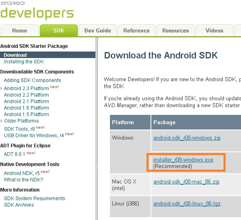Open ADT 8.0.1 link
The height and width of the screenshot is (220, 241).
click(15, 154)
